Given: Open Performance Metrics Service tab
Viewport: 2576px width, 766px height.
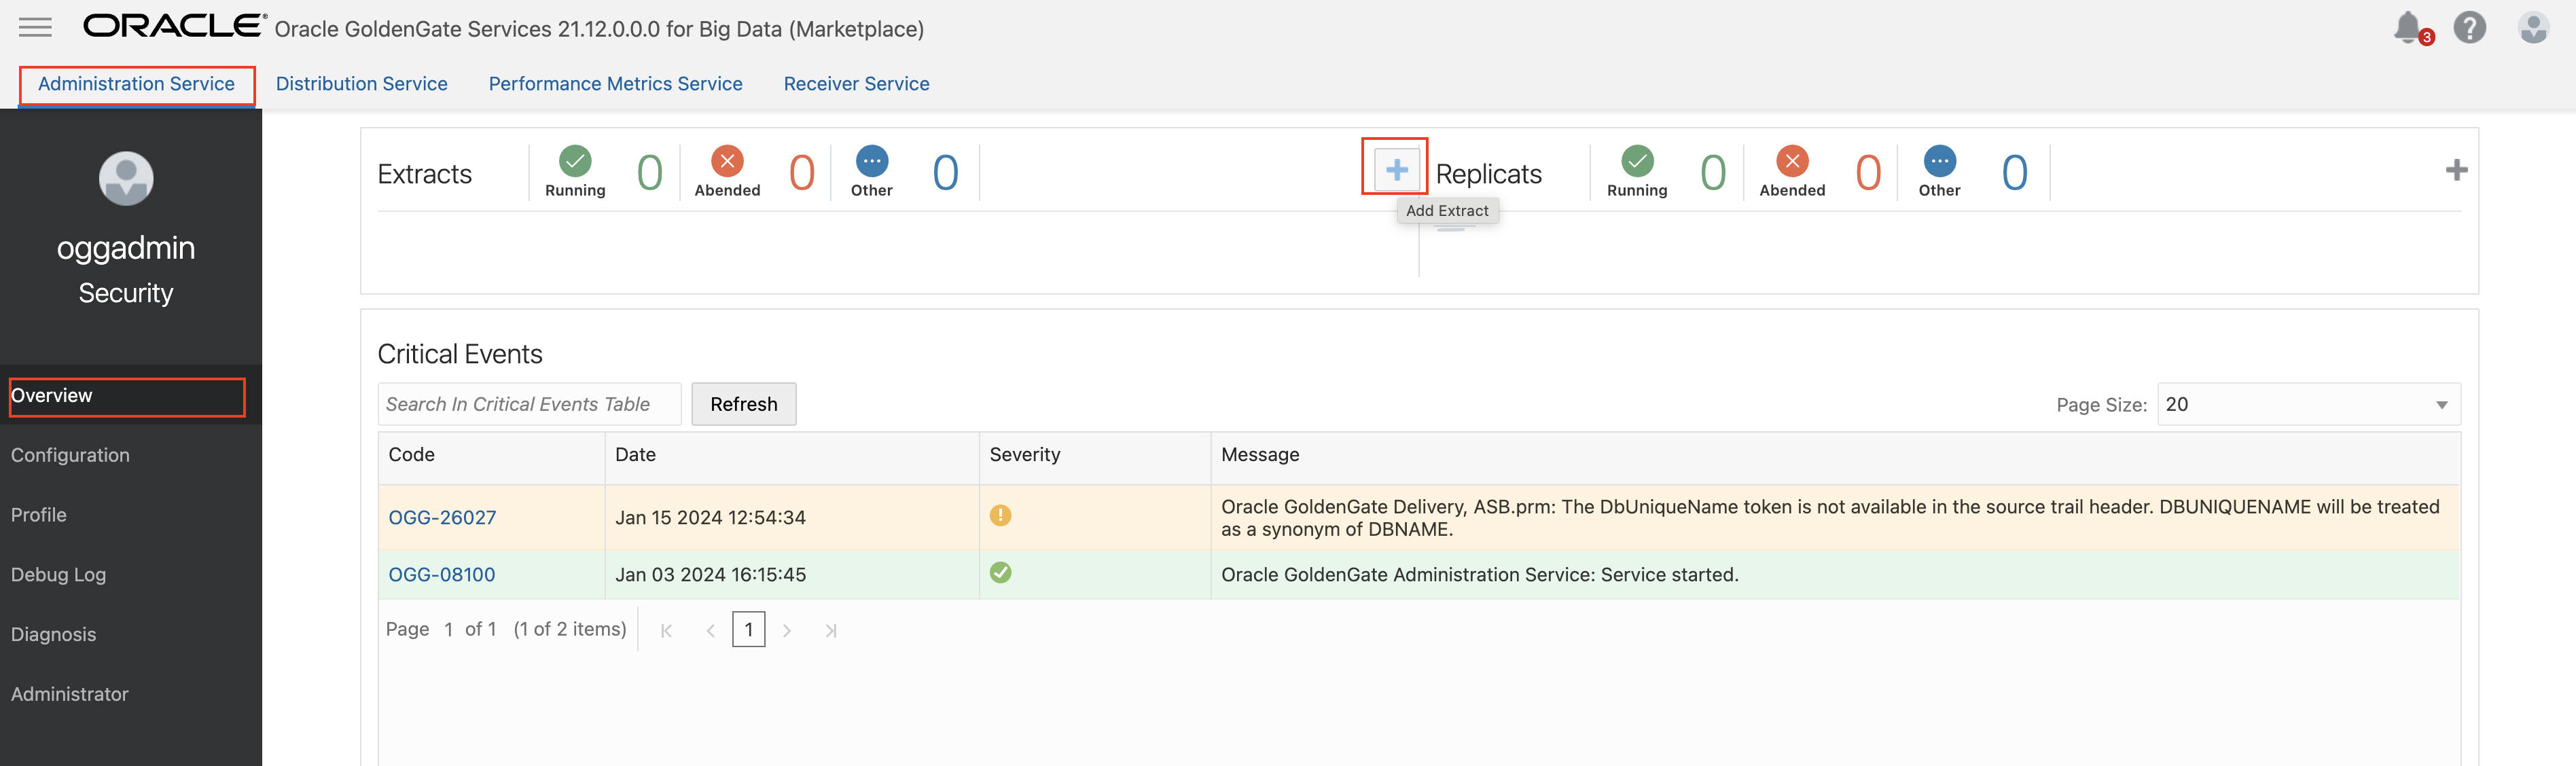Looking at the screenshot, I should [615, 84].
